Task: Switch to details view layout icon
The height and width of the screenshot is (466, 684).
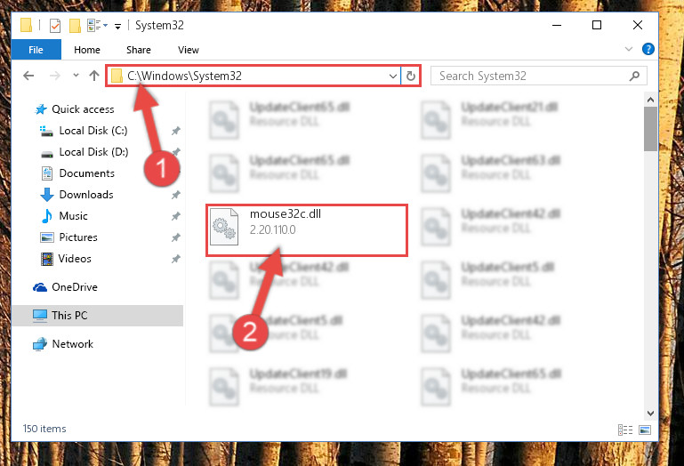Action: coord(625,430)
